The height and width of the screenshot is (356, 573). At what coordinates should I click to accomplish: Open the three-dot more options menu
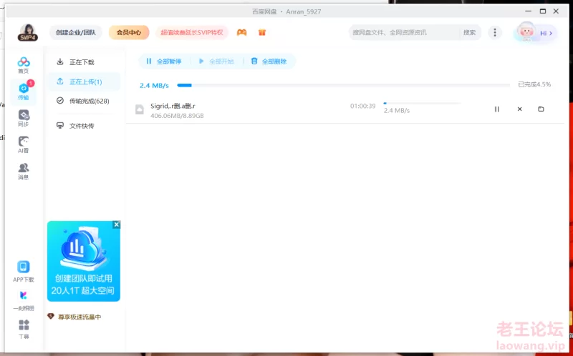[x=495, y=32]
